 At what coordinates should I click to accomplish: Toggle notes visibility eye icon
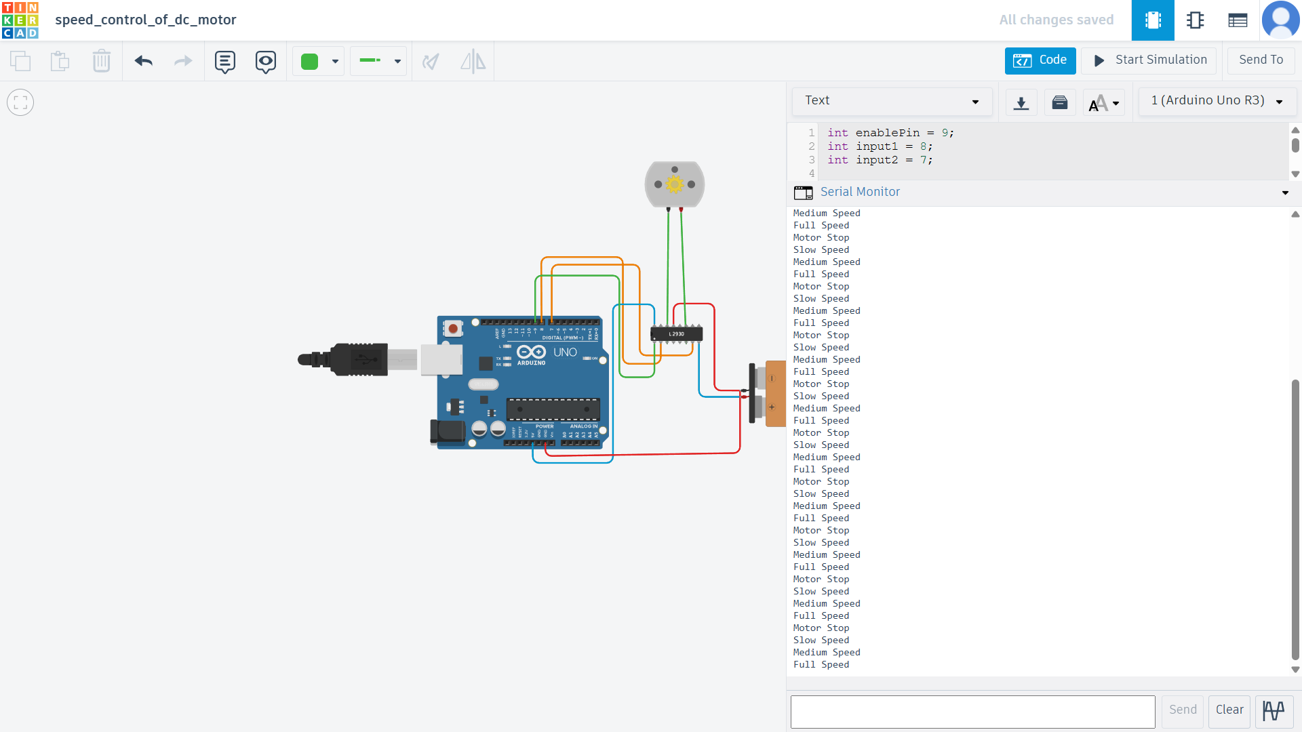coord(265,62)
